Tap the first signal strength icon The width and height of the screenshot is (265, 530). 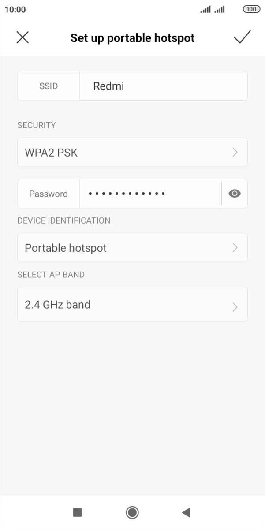[x=205, y=9]
